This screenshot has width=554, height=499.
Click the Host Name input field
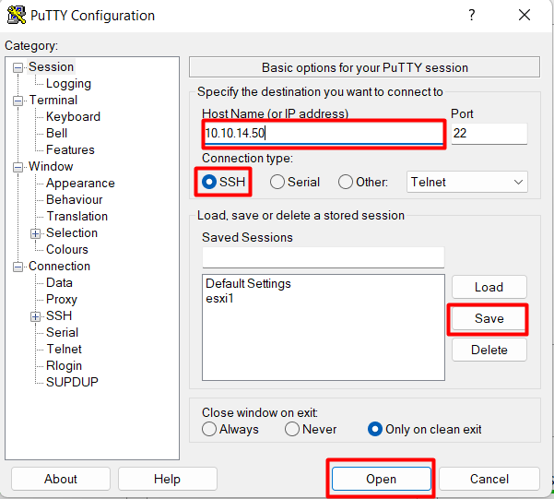324,134
